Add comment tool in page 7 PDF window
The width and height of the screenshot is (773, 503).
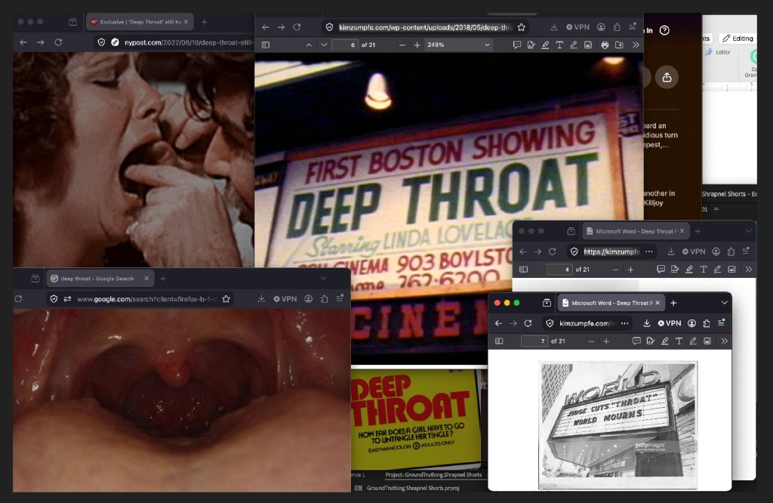click(x=636, y=341)
